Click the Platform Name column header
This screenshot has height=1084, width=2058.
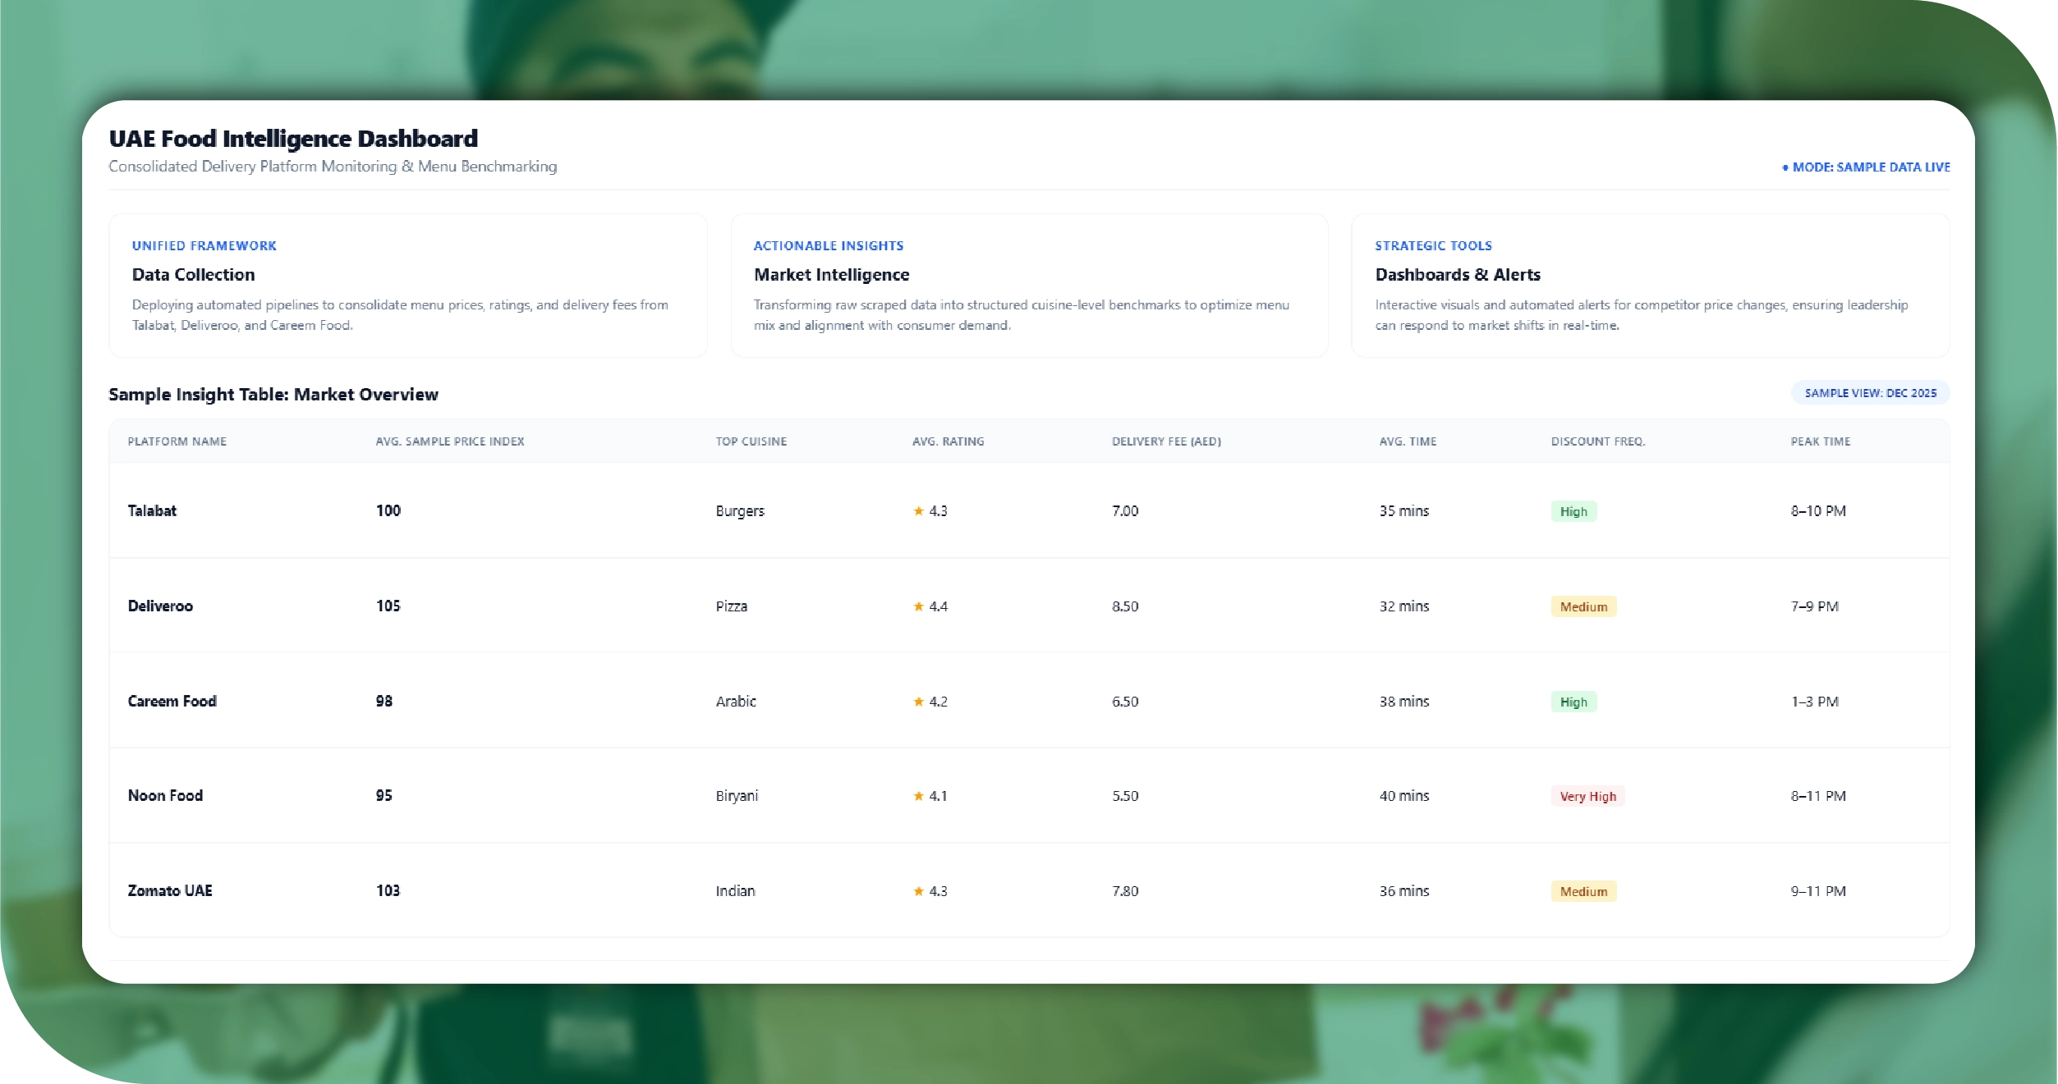click(x=177, y=441)
